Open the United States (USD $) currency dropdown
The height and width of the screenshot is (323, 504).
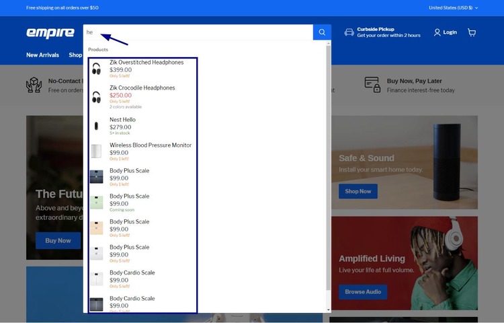pyautogui.click(x=453, y=7)
